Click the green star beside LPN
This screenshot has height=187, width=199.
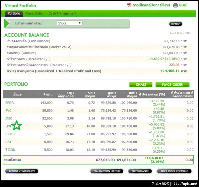point(17,125)
